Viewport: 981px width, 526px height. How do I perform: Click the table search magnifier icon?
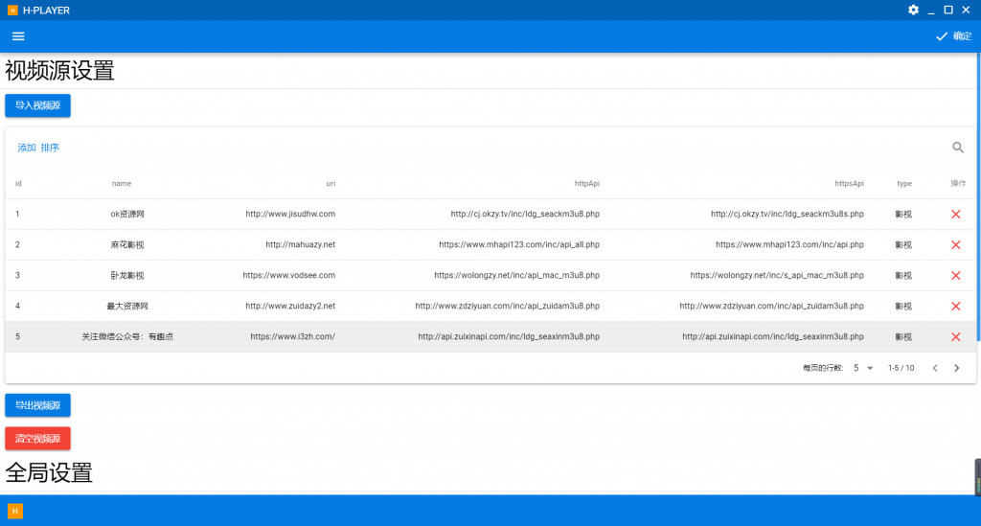tap(958, 148)
